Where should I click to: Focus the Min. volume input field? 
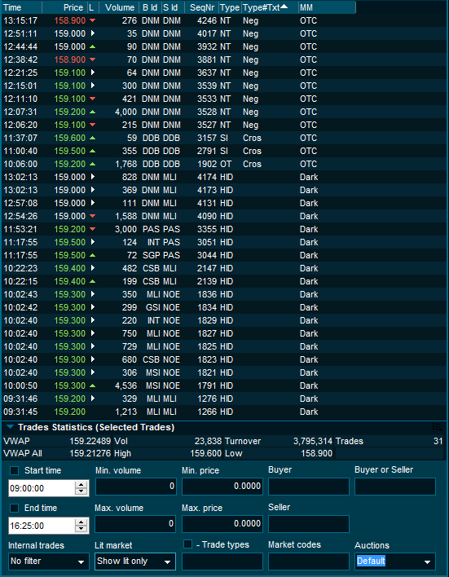[x=136, y=487]
